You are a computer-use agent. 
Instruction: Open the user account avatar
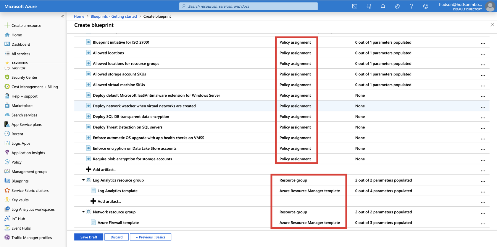[490, 6]
